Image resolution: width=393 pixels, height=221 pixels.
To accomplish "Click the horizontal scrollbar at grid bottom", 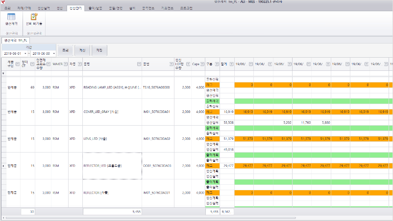I will coord(150,218).
